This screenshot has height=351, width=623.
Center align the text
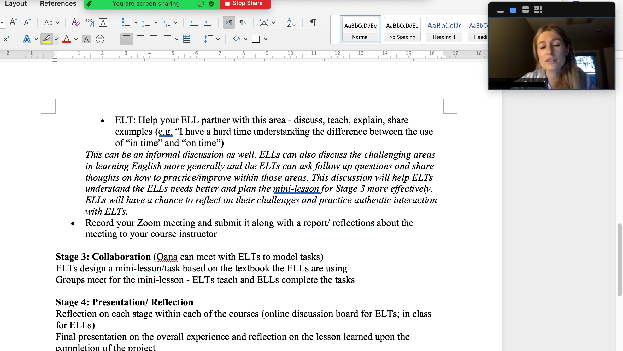click(140, 39)
